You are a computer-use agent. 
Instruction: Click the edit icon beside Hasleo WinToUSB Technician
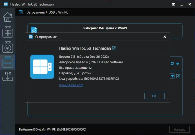point(114,48)
